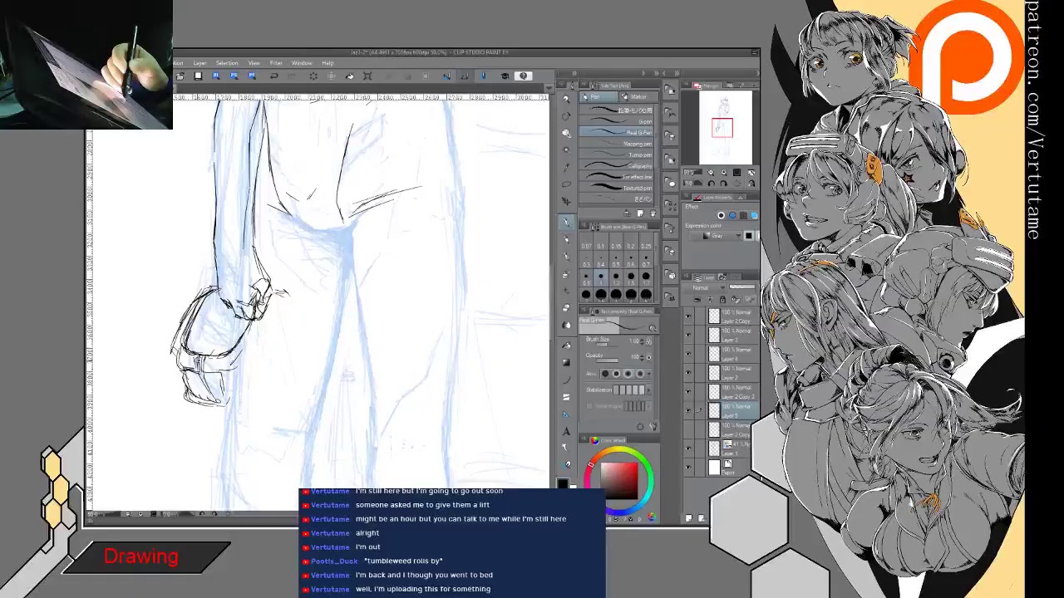The width and height of the screenshot is (1064, 598).
Task: Open the Window menu
Action: 302,63
